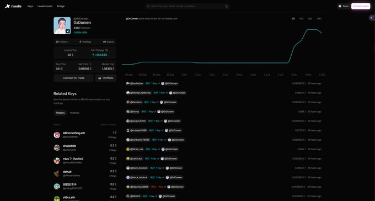Open the @MoneyCryptBunny user tag

click(x=139, y=93)
